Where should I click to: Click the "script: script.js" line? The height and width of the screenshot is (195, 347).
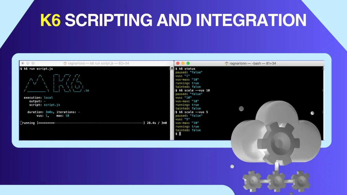(x=44, y=105)
